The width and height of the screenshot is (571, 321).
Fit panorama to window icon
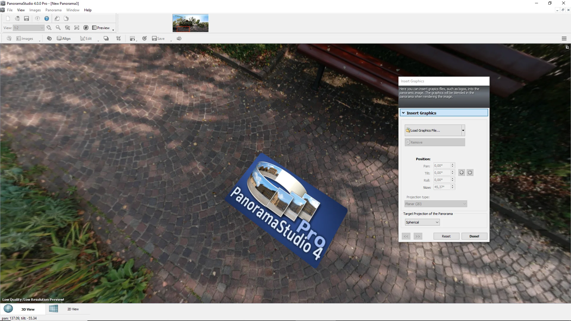[x=77, y=28]
